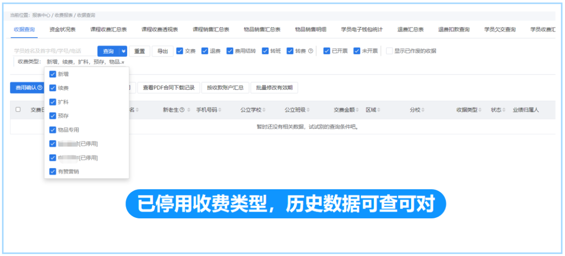Viewport: 565px width, 256px height.
Task: Uncheck 物品专用 in fee type list
Action: 53,130
